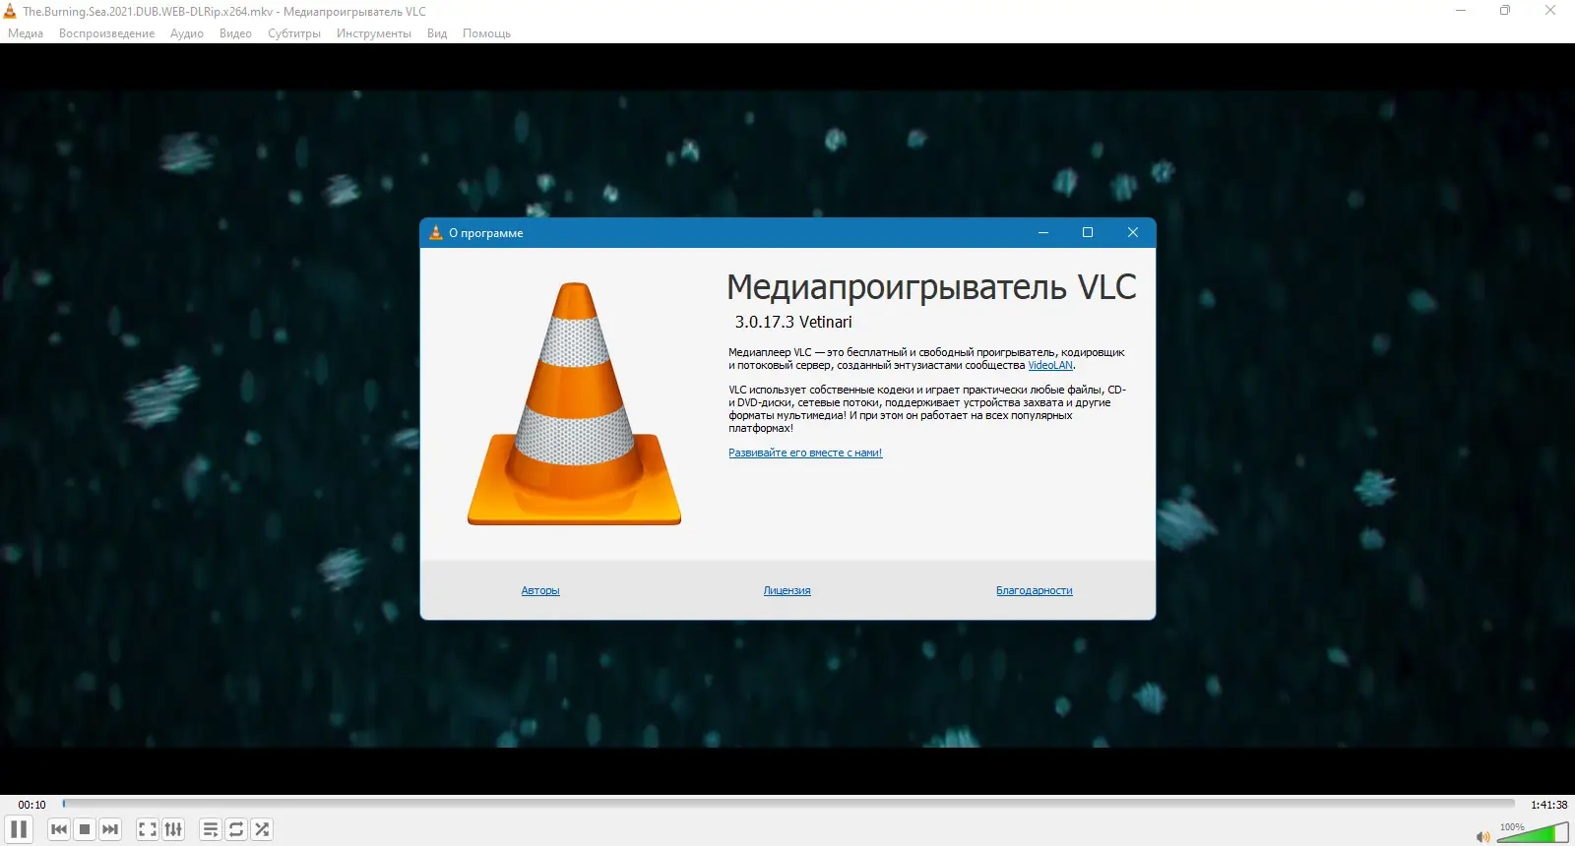The height and width of the screenshot is (846, 1575).
Task: Open the 'Развивайте его вместе с нами!' link
Action: (x=805, y=453)
